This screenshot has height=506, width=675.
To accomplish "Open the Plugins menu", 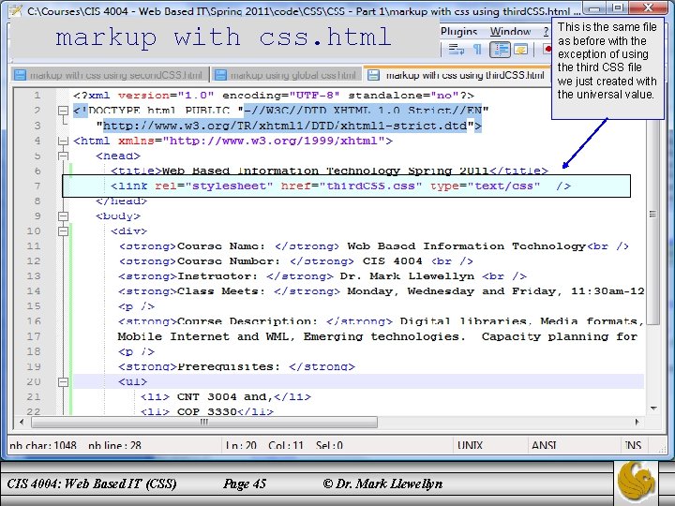I will [458, 32].
